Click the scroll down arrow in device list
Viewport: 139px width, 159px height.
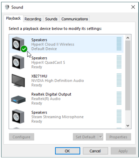point(128,126)
